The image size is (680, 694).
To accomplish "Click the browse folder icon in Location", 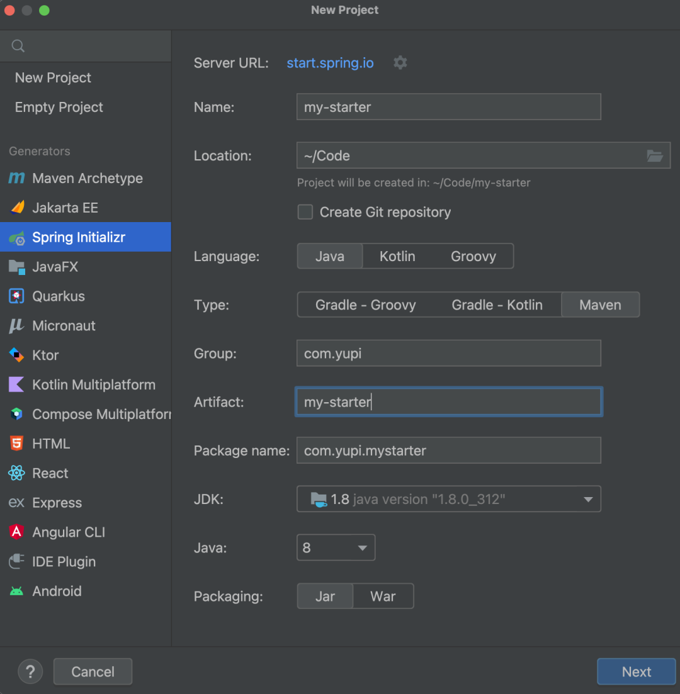I will (655, 156).
